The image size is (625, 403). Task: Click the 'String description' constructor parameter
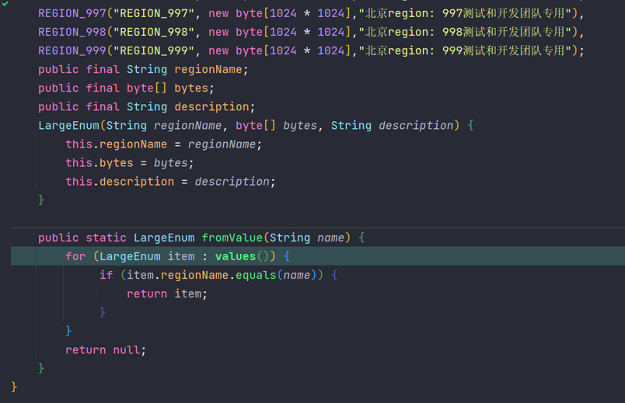tap(393, 126)
